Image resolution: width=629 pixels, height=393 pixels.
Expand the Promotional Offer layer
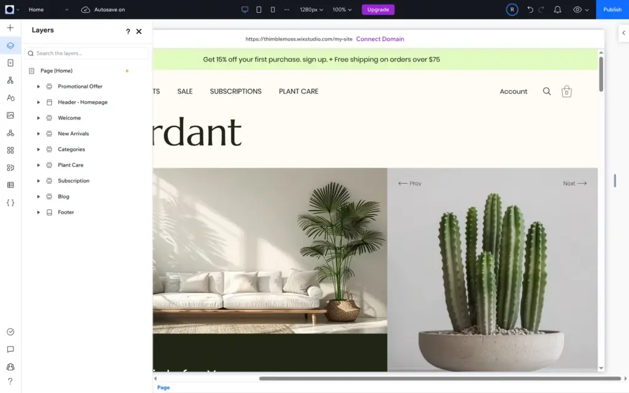tap(39, 87)
